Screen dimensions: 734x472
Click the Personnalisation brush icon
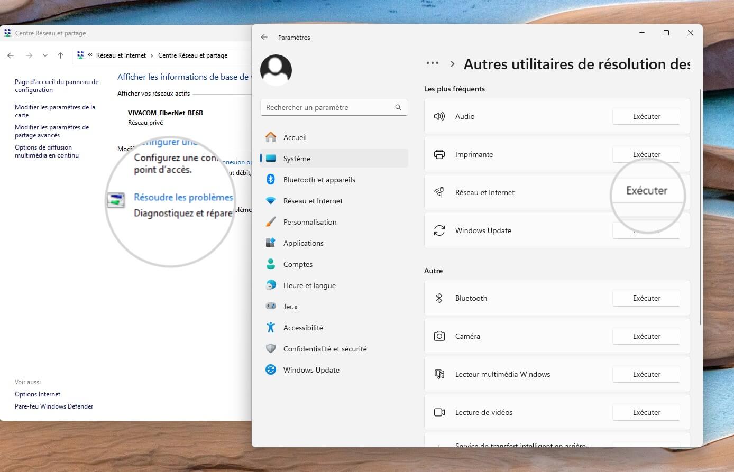tap(271, 222)
